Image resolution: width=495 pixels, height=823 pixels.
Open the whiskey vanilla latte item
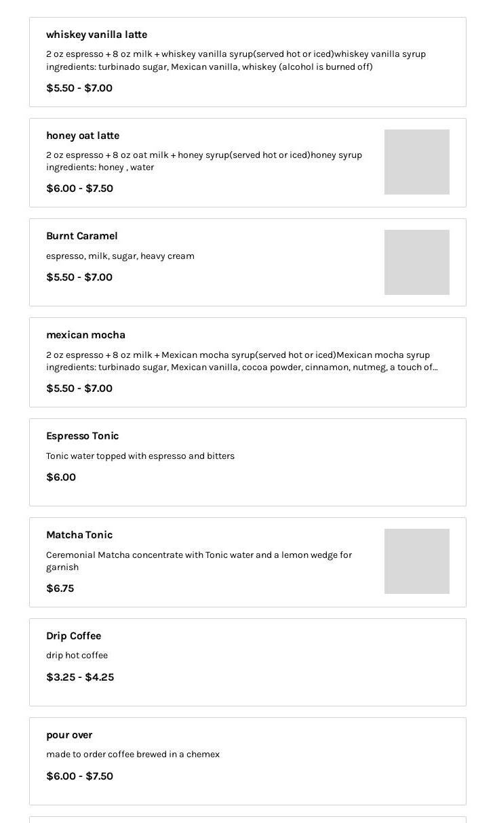coord(96,35)
